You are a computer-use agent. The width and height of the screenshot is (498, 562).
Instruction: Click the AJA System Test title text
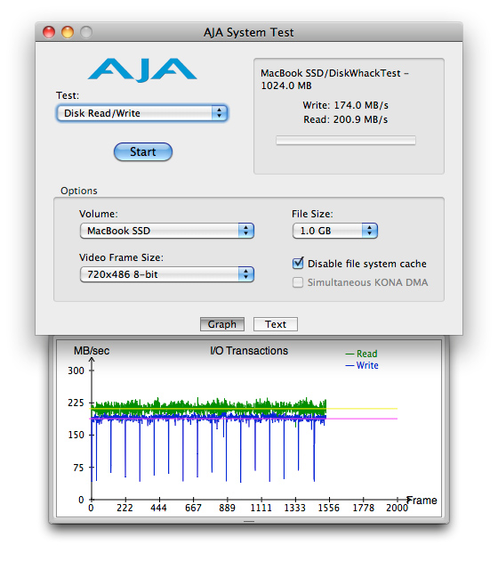click(x=249, y=33)
